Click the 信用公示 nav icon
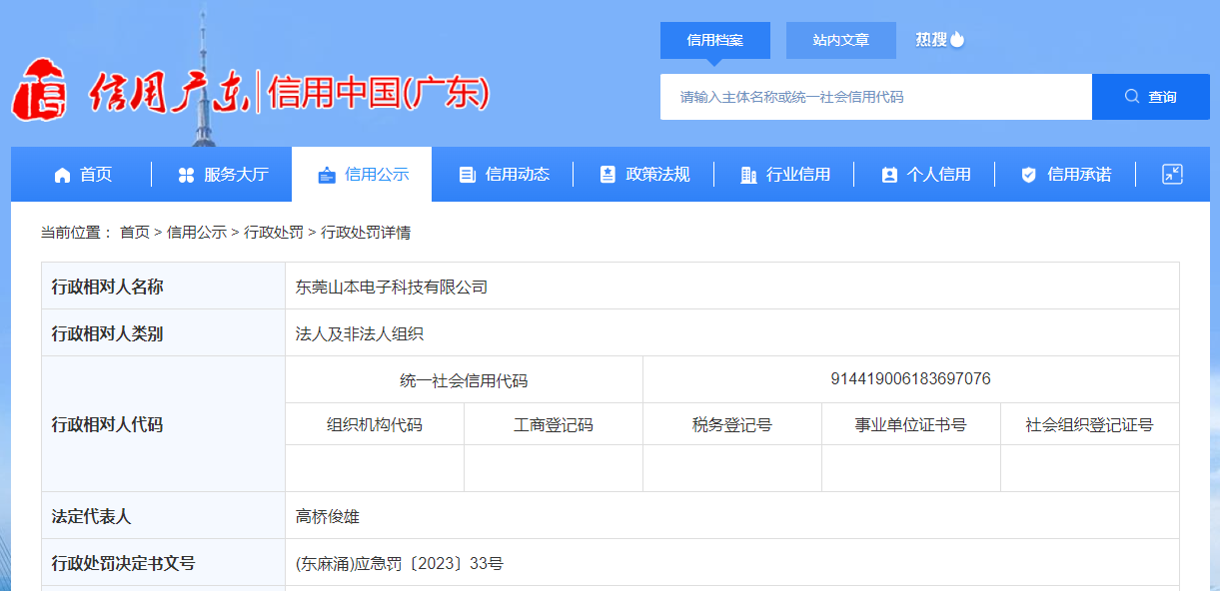The image size is (1220, 591). pos(327,175)
